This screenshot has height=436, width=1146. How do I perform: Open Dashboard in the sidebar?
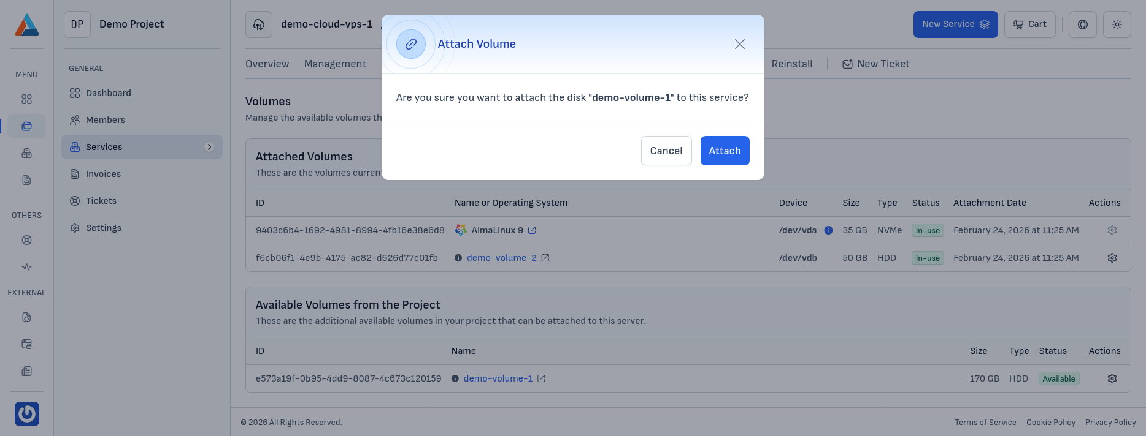(108, 93)
